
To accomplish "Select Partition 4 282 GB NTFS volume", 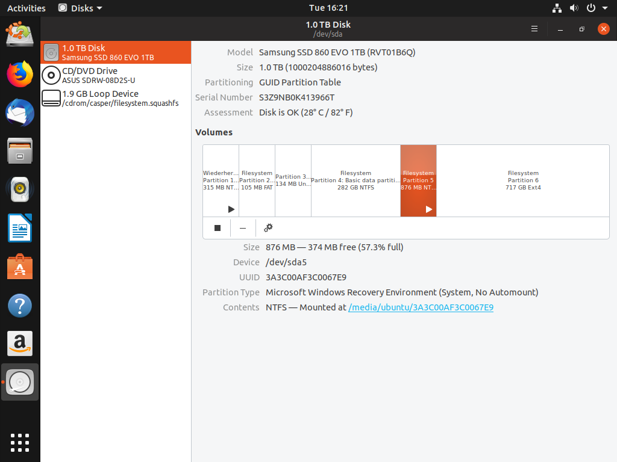I will coord(355,180).
